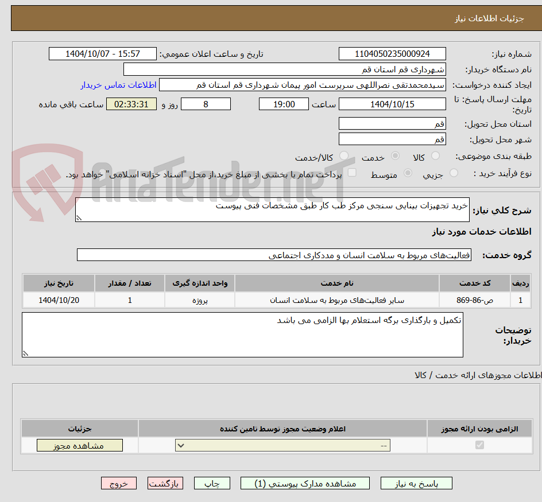
Task: Click the اطلاعات خدمات مورد نیاز heading
Action: [x=482, y=231]
